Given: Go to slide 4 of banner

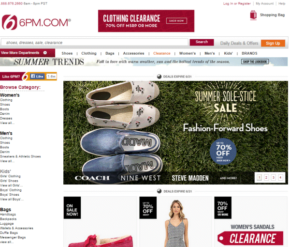Looking at the screenshot, I should click(x=280, y=178).
